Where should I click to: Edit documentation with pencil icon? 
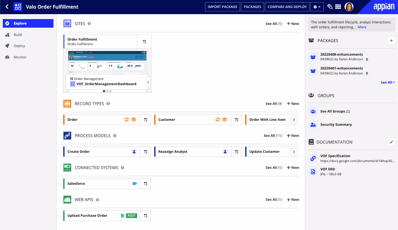[x=391, y=142]
